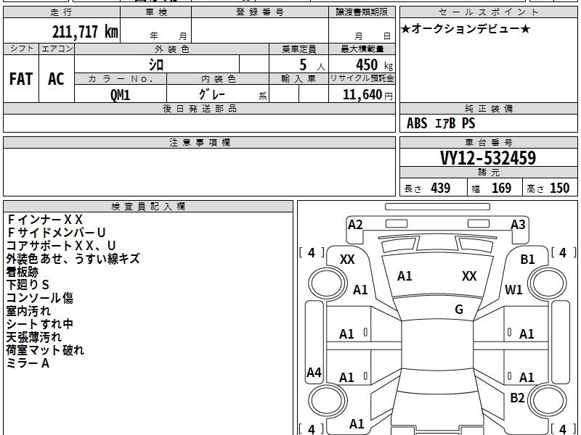Select the note 室内汚れ
The image size is (581, 435).
tap(28, 311)
